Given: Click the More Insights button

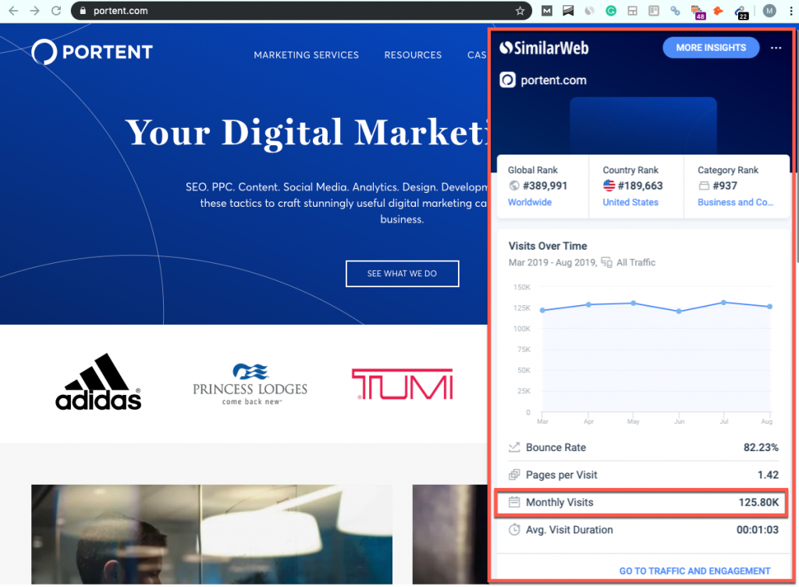Looking at the screenshot, I should coord(711,48).
